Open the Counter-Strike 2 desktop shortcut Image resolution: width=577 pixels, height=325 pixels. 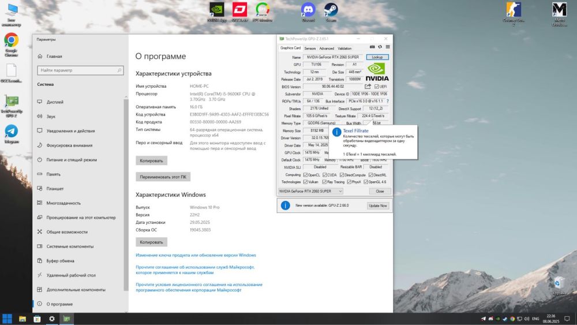(x=514, y=14)
